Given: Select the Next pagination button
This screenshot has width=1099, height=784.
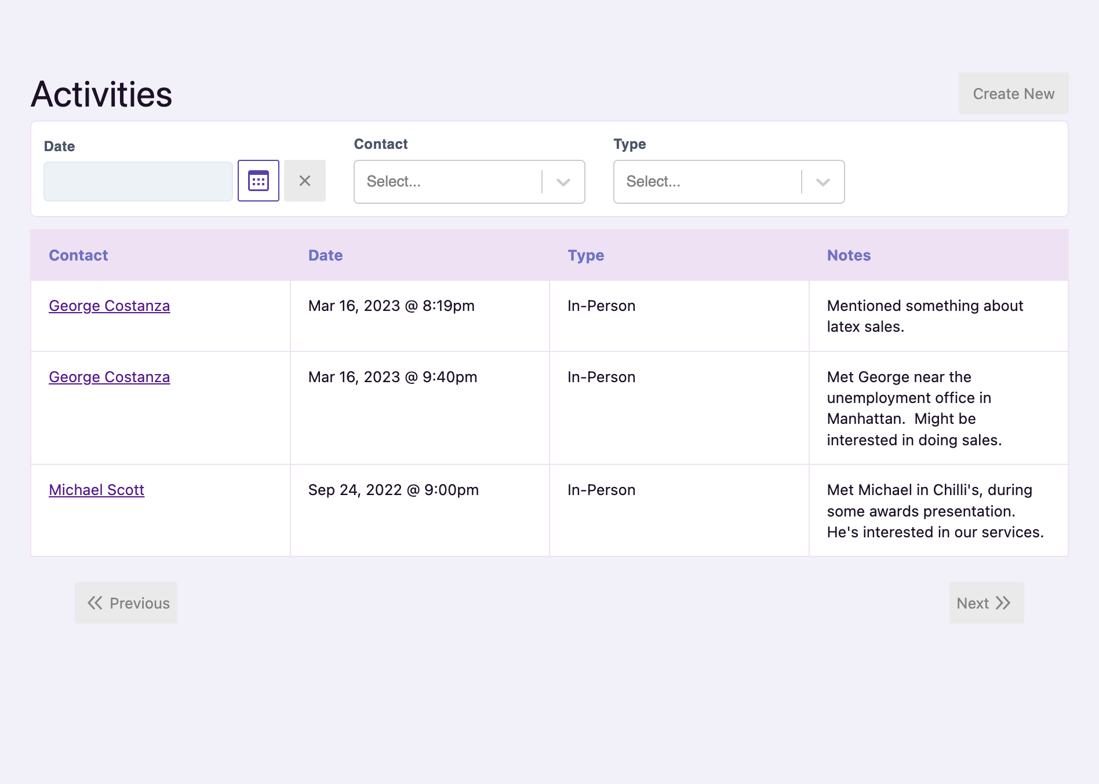Looking at the screenshot, I should point(985,603).
